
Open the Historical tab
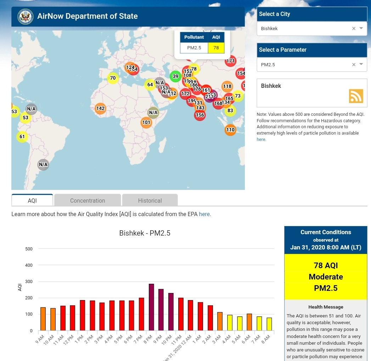[150, 200]
